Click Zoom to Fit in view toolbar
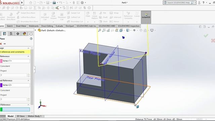 (x=99, y=30)
